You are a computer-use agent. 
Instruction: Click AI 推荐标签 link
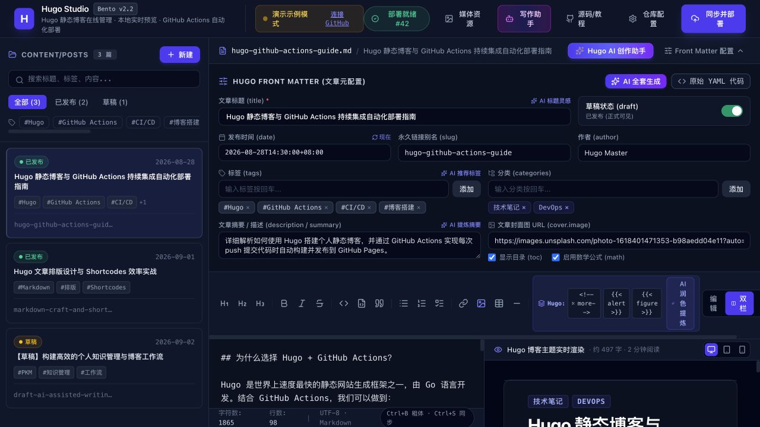tap(461, 173)
